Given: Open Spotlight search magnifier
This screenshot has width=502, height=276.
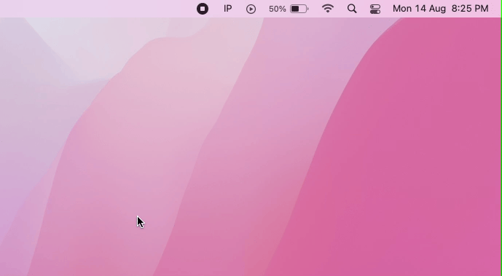Looking at the screenshot, I should [x=352, y=9].
